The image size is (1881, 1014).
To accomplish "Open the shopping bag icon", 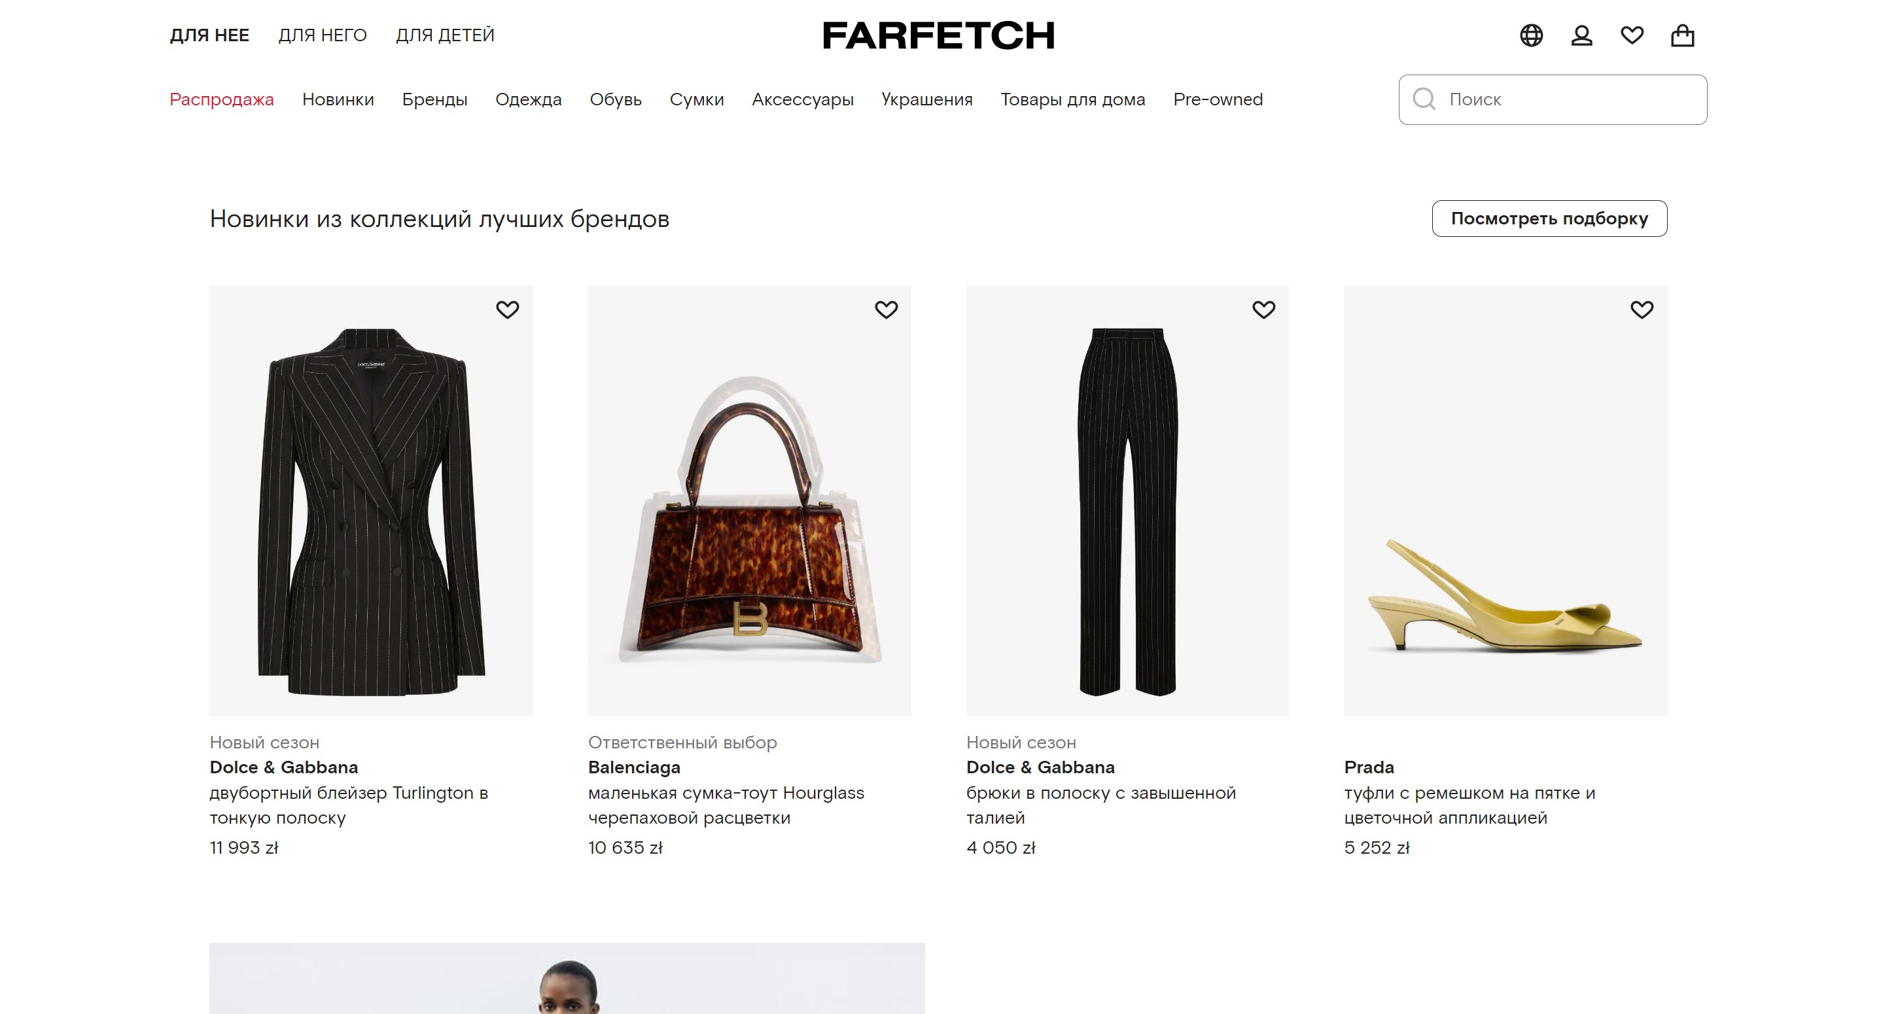I will coord(1684,34).
